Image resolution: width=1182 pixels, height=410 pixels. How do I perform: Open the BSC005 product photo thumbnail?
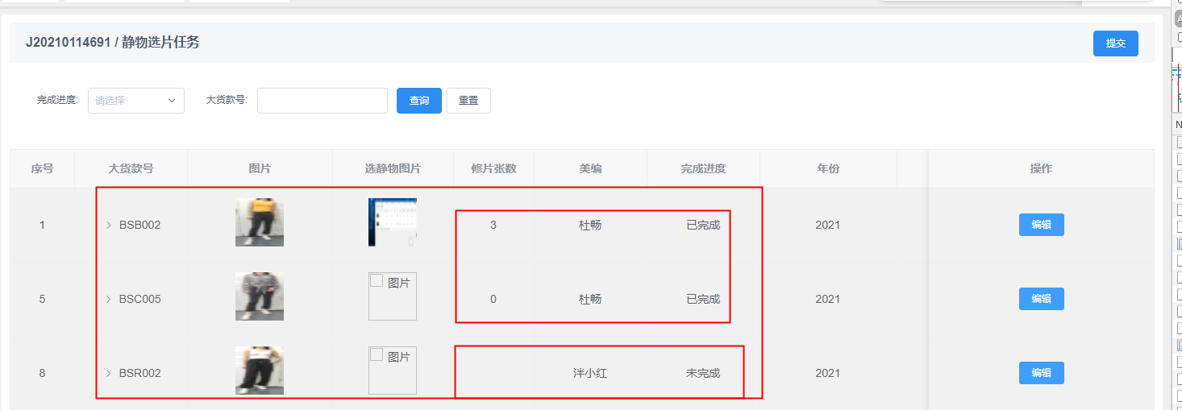[x=260, y=296]
